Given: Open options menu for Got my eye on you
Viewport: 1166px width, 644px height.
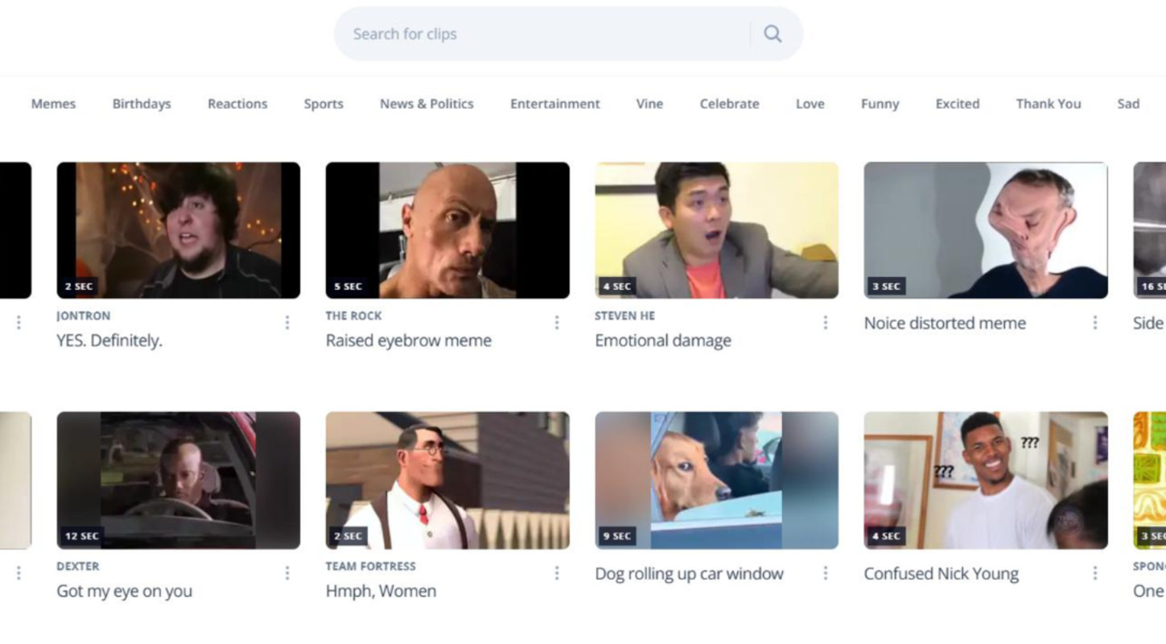Looking at the screenshot, I should 287,573.
